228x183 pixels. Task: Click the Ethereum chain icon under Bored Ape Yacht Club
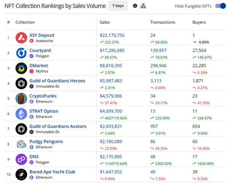(32, 177)
